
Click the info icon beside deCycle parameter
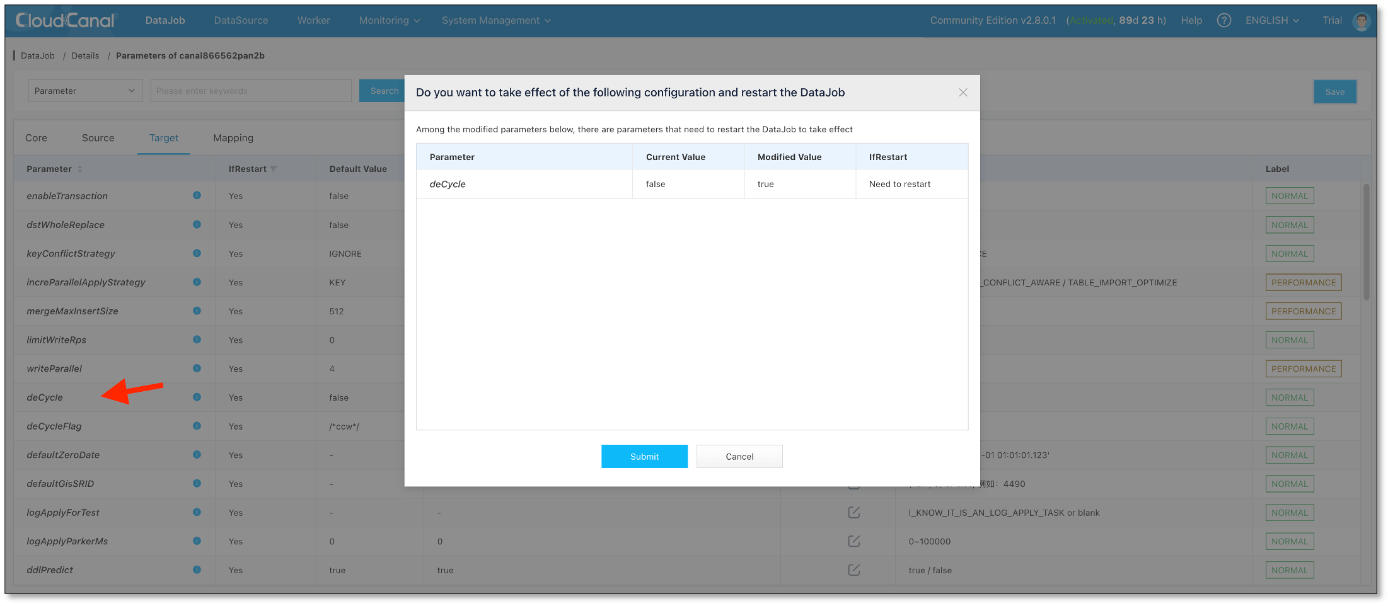[197, 397]
